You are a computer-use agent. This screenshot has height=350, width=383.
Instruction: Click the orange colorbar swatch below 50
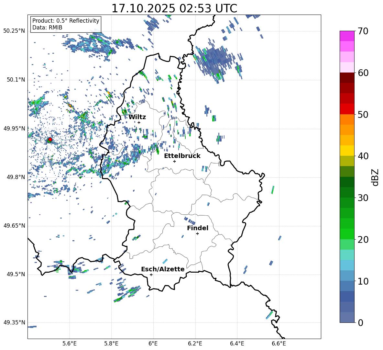(x=347, y=119)
